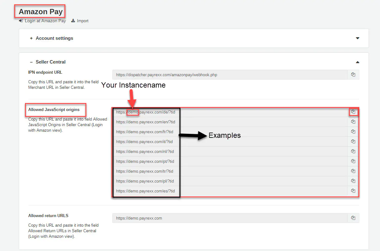Copy the /fr/ JavaScript origin URL
Screen dimensions: 380x251
point(353,132)
